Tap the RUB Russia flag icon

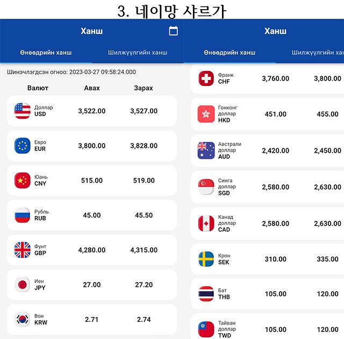(23, 215)
